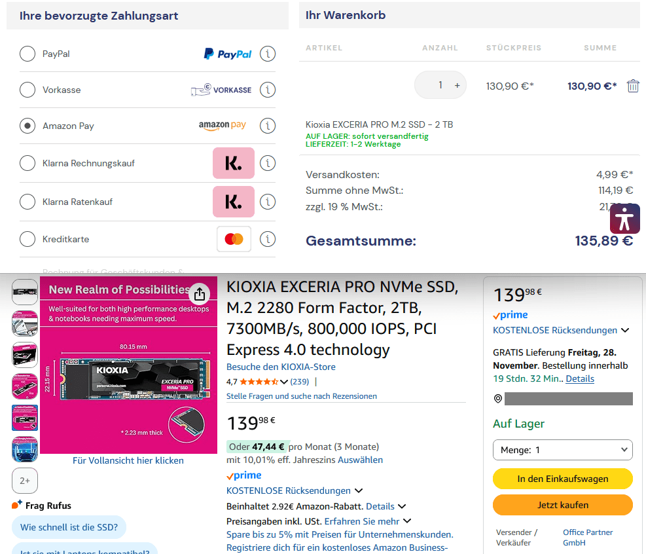Click the PayPal logo
The width and height of the screenshot is (646, 554).
click(x=227, y=54)
